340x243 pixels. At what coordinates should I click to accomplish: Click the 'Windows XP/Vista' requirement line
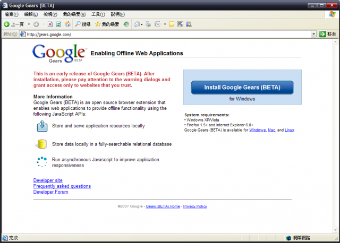(203, 120)
